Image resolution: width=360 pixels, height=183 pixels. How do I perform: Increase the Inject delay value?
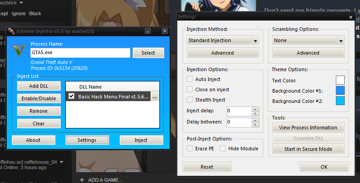tap(255, 109)
